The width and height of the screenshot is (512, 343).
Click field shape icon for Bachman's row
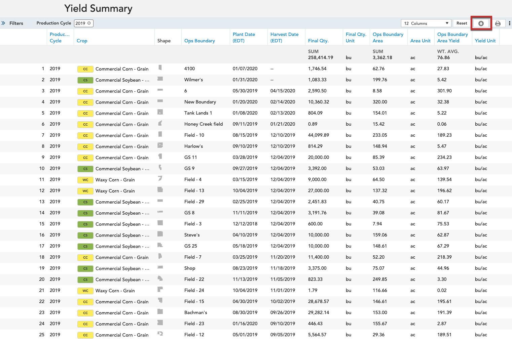point(160,311)
